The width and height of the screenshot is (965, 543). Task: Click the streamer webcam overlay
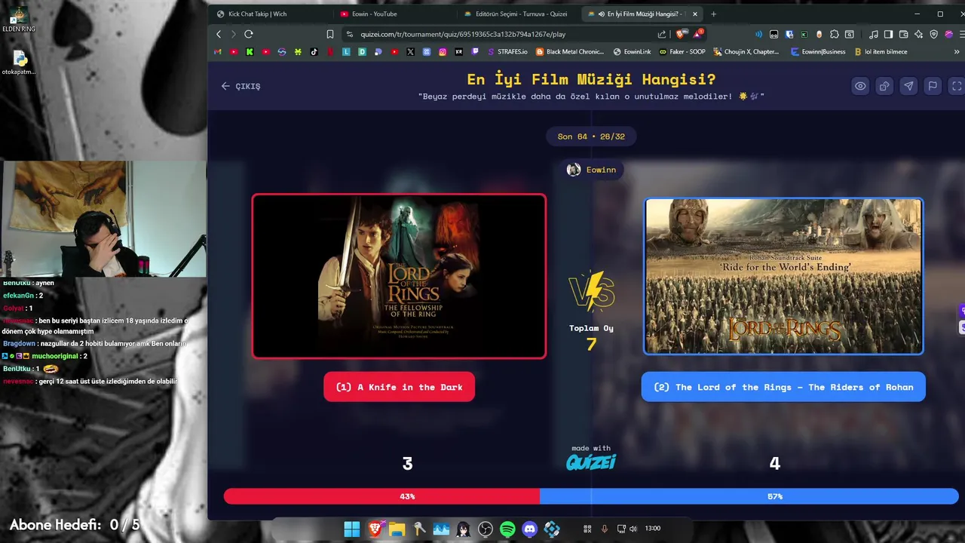104,219
